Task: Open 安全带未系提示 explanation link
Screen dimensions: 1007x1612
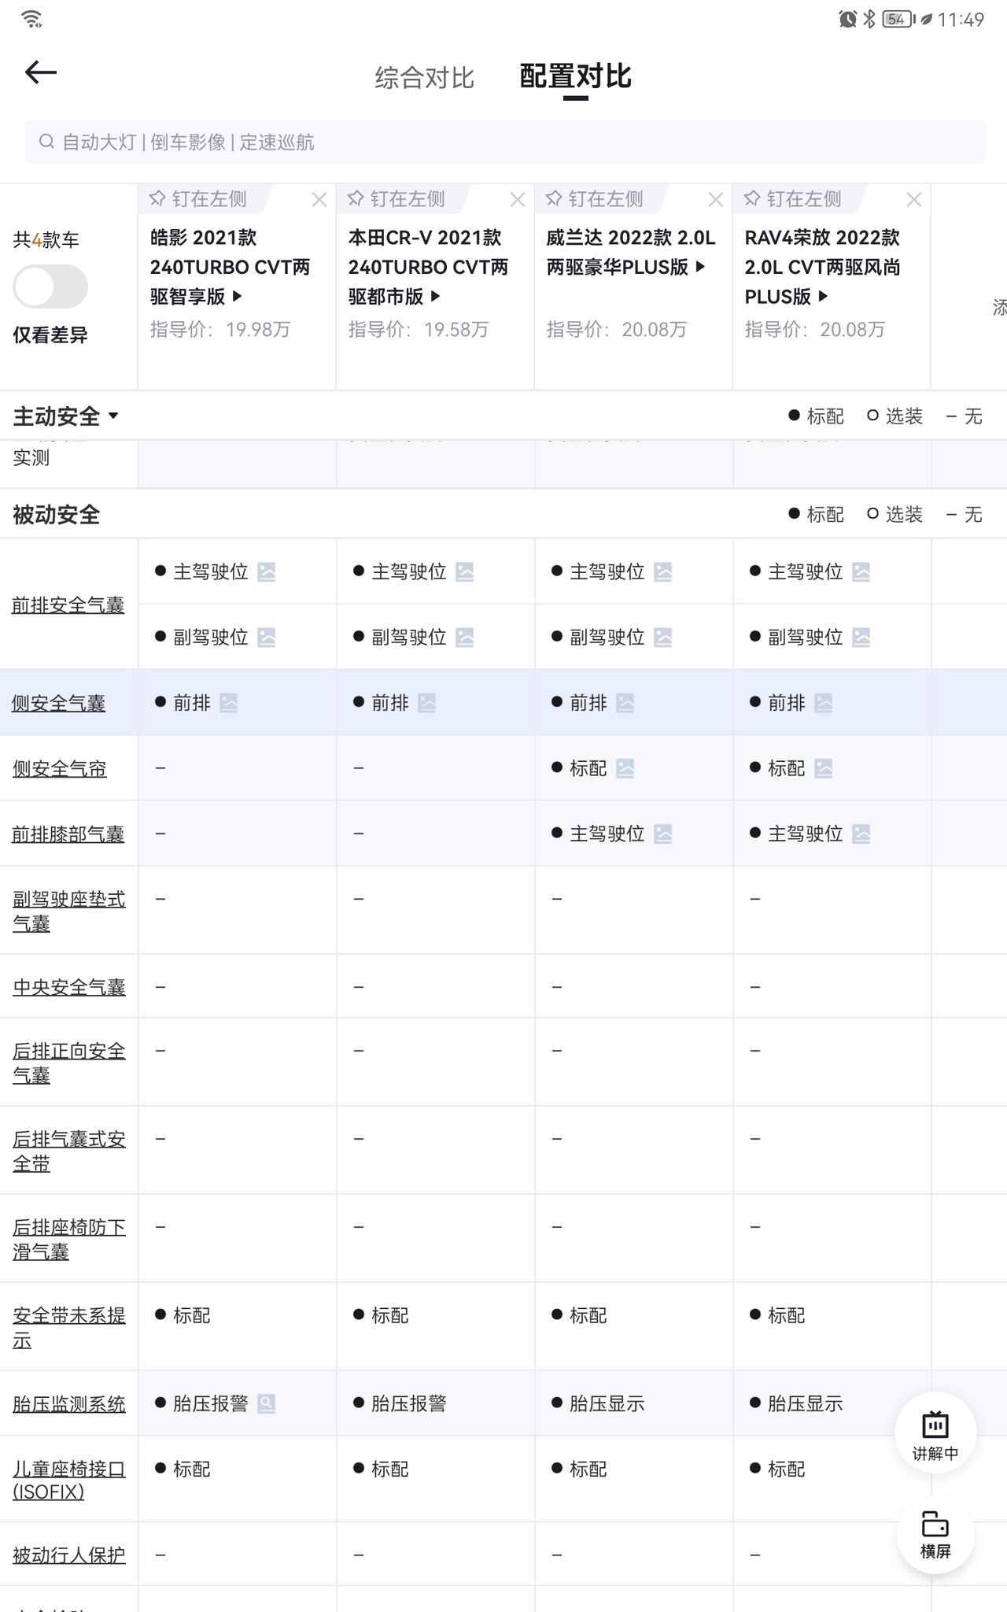Action: pos(68,1327)
